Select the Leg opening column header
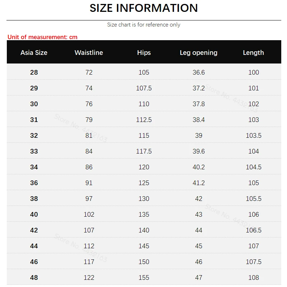The height and width of the screenshot is (287, 287). [199, 53]
